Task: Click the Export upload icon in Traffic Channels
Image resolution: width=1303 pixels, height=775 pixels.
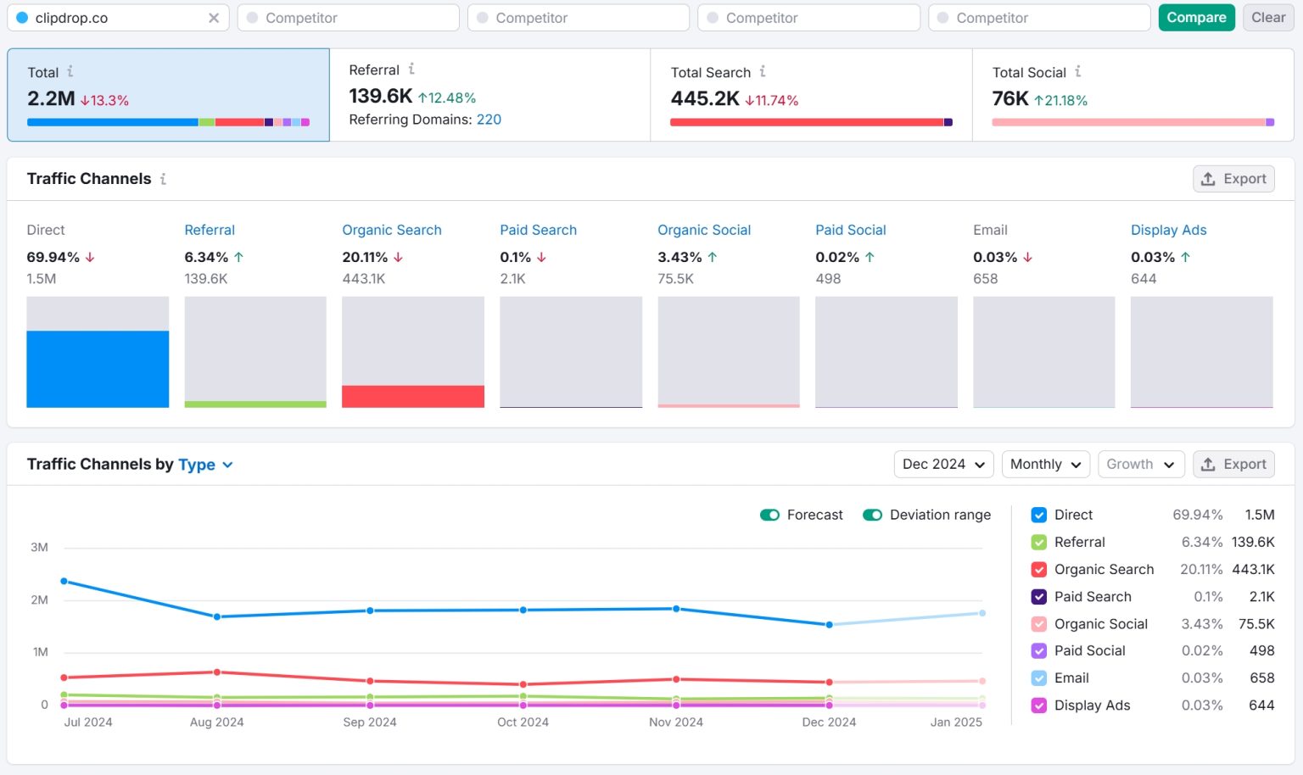Action: click(x=1208, y=179)
